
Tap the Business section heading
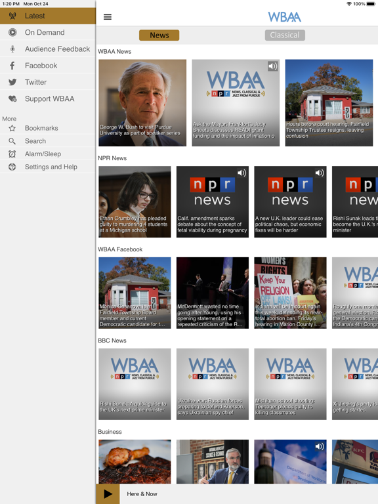pyautogui.click(x=110, y=432)
